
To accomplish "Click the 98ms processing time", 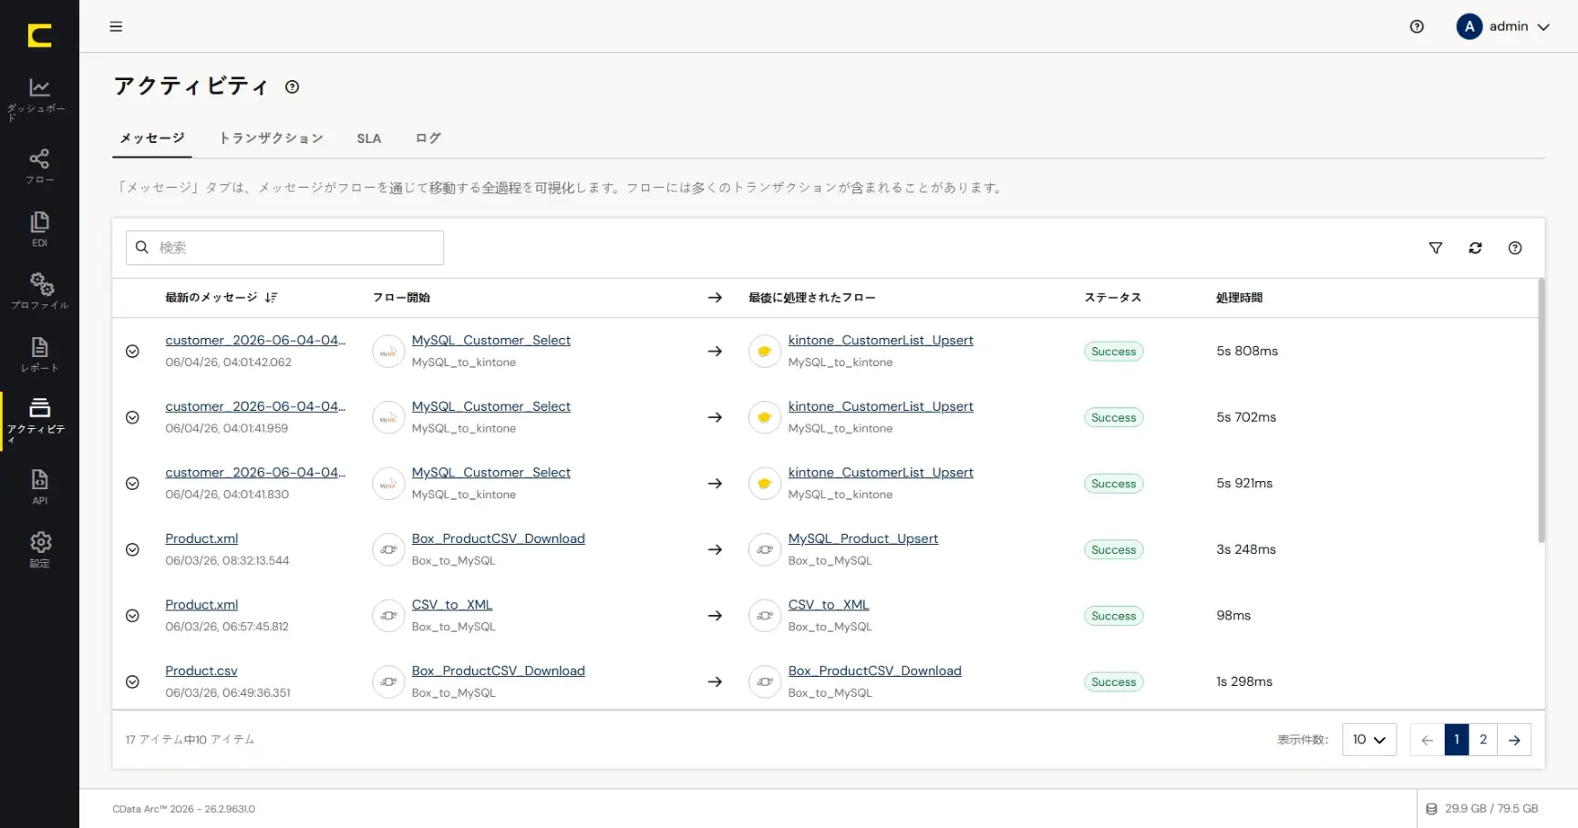I will click(1233, 616).
